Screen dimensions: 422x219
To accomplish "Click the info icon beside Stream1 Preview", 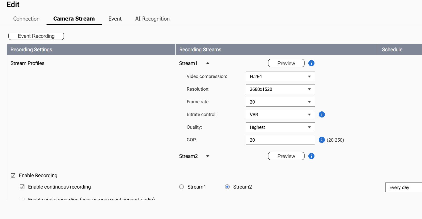I will pos(311,63).
